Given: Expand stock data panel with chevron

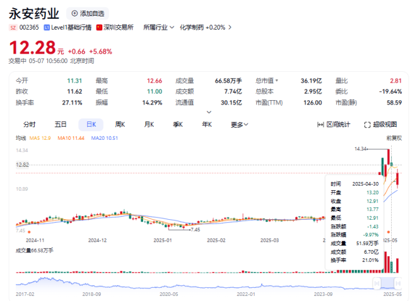Looking at the screenshot, I should click(209, 112).
